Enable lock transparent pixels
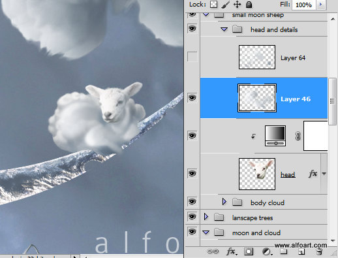 click(213, 5)
